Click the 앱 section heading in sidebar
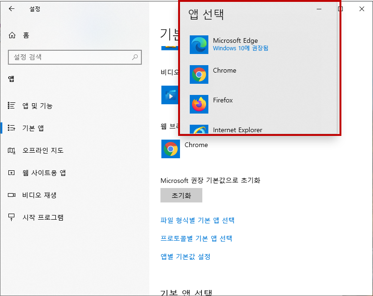This screenshot has height=296, width=373. (11, 79)
